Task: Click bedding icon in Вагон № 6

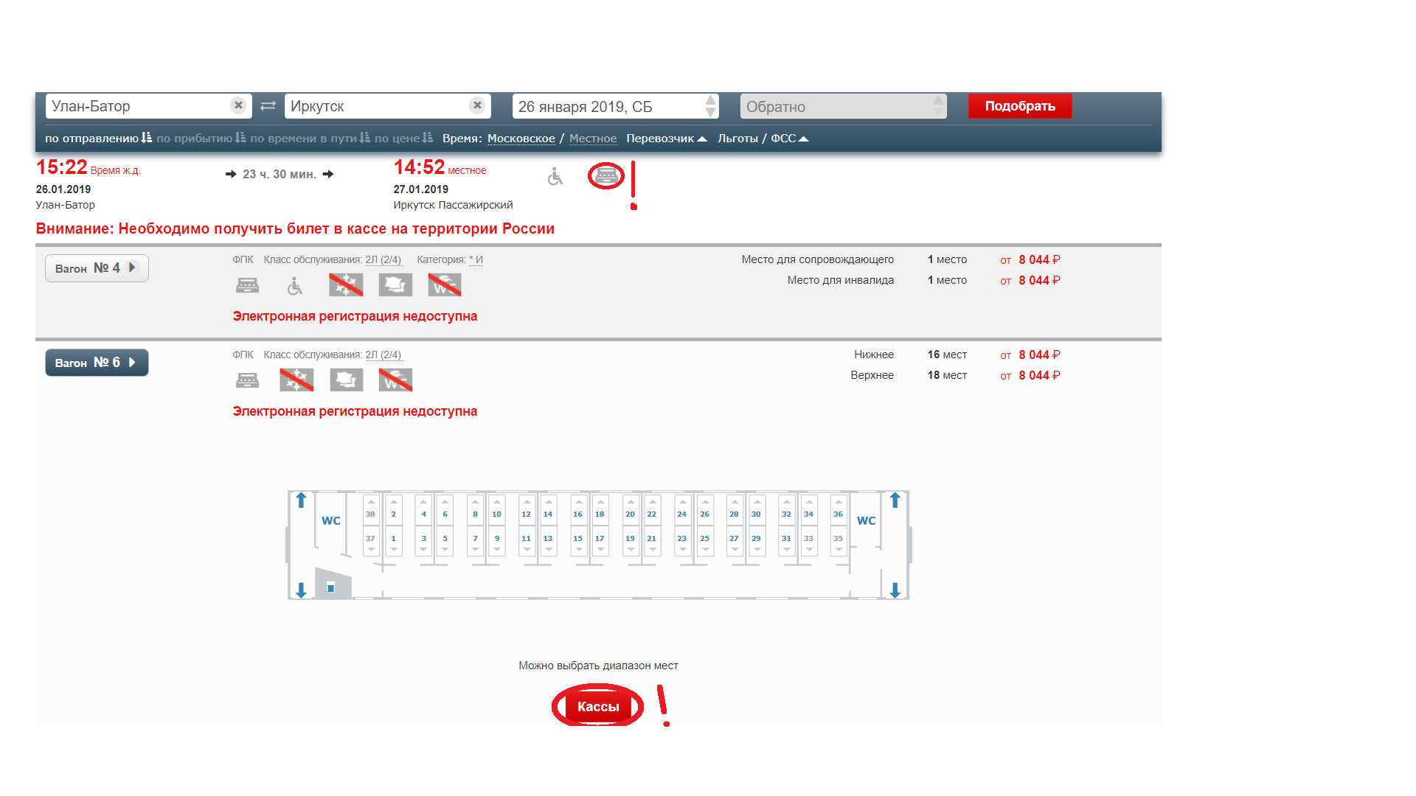Action: click(x=346, y=380)
